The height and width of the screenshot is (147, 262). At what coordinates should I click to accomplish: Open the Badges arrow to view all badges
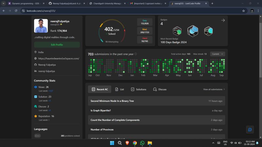(223, 20)
